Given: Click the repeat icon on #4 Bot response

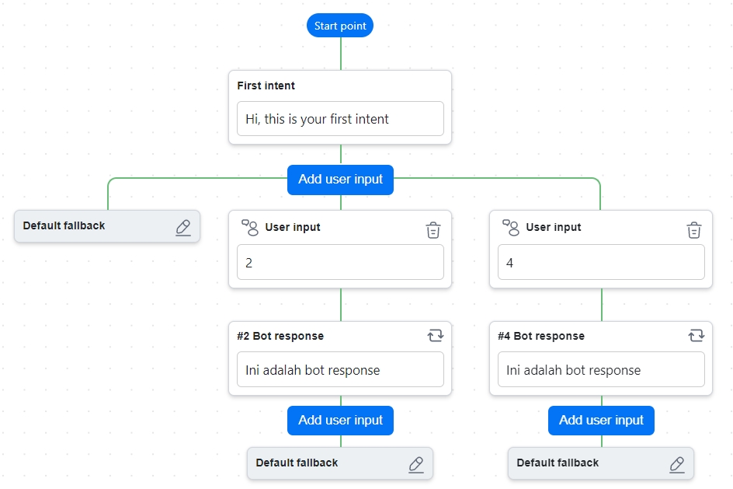Looking at the screenshot, I should [x=696, y=335].
